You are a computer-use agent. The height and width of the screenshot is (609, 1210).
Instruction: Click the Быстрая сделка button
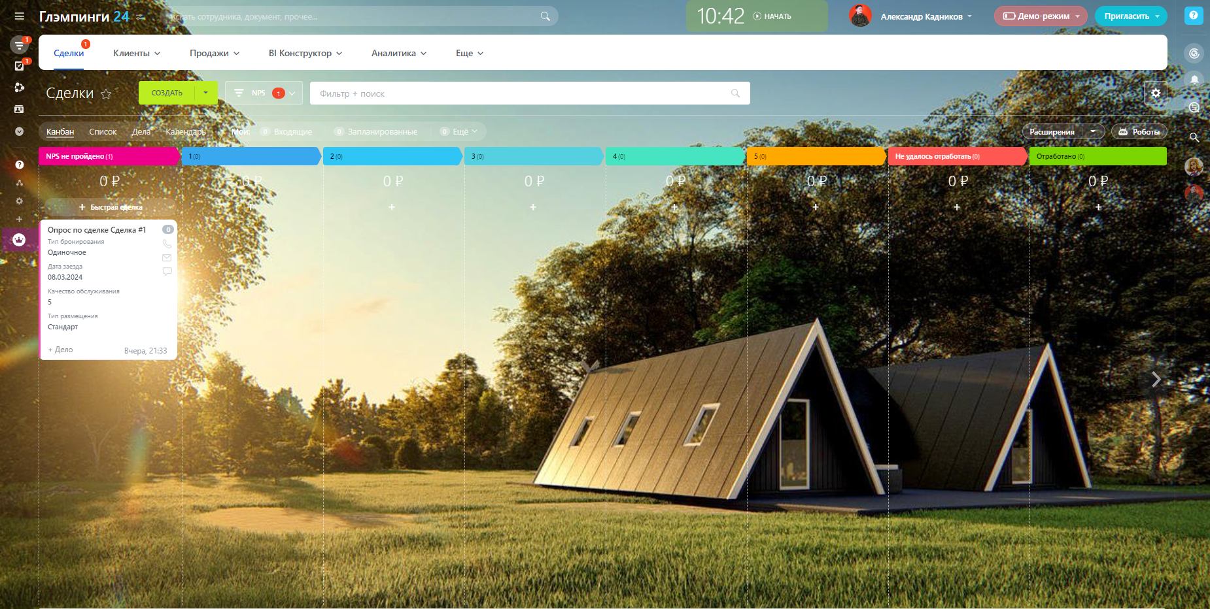110,207
